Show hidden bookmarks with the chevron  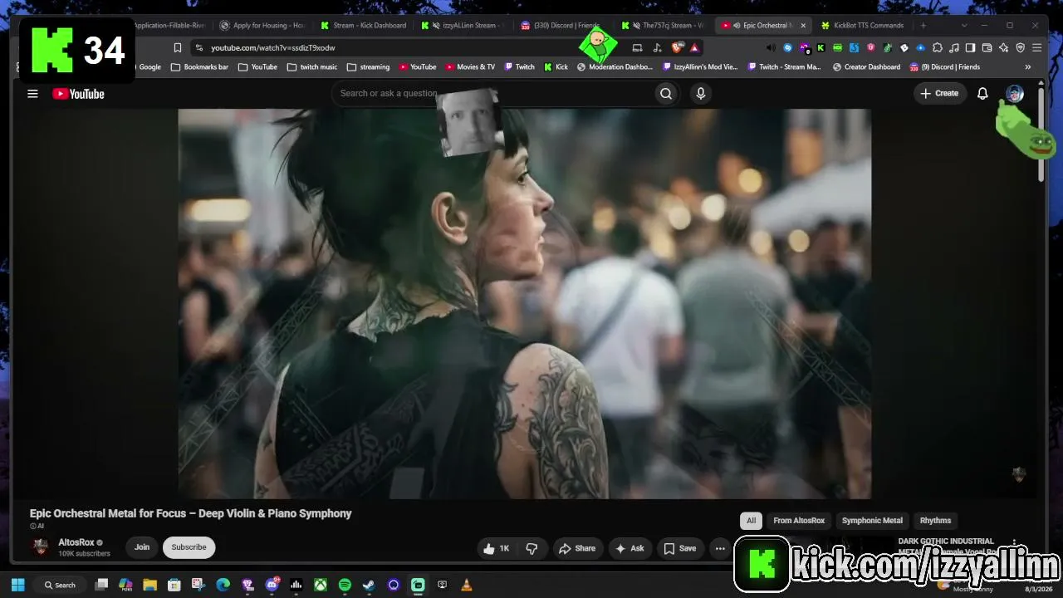coord(1028,67)
